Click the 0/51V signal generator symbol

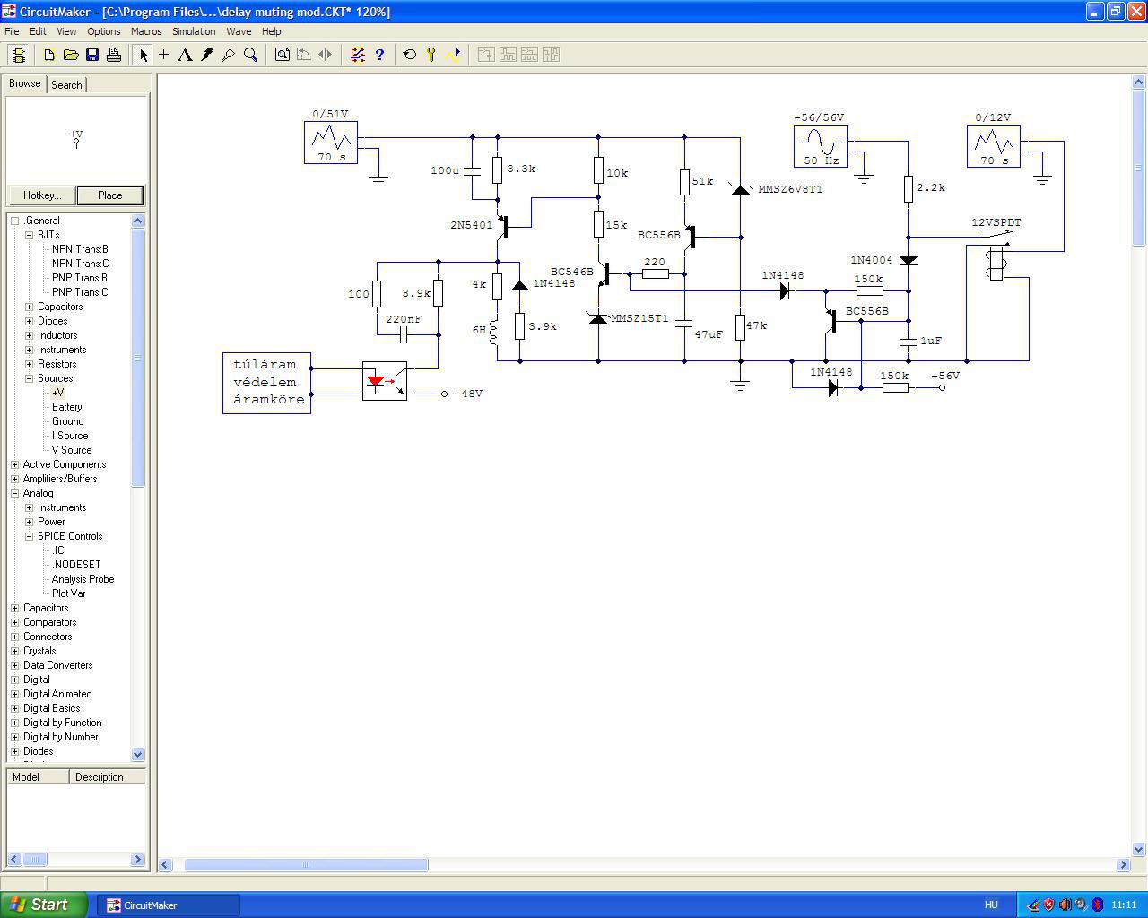331,143
